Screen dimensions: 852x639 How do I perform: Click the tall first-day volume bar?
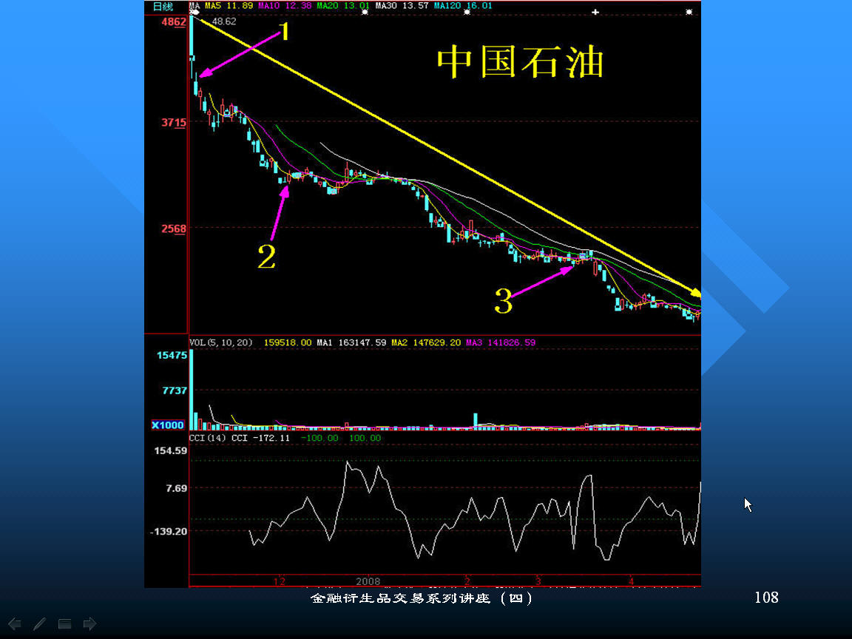click(192, 390)
